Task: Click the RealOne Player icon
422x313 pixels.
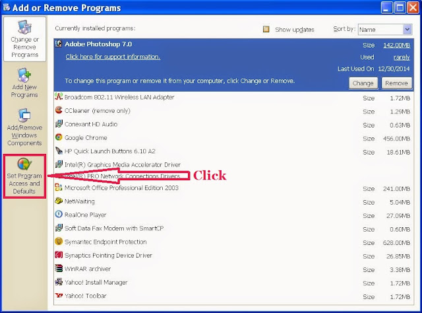Action: click(59, 215)
